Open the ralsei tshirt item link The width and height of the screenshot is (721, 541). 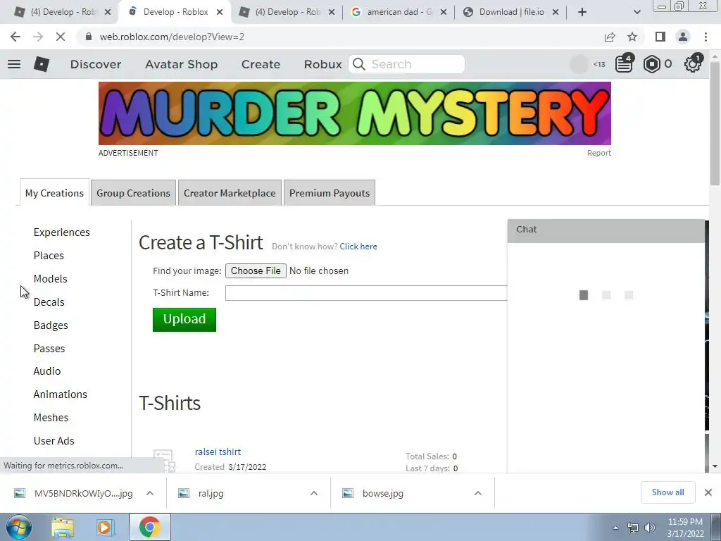pos(218,452)
